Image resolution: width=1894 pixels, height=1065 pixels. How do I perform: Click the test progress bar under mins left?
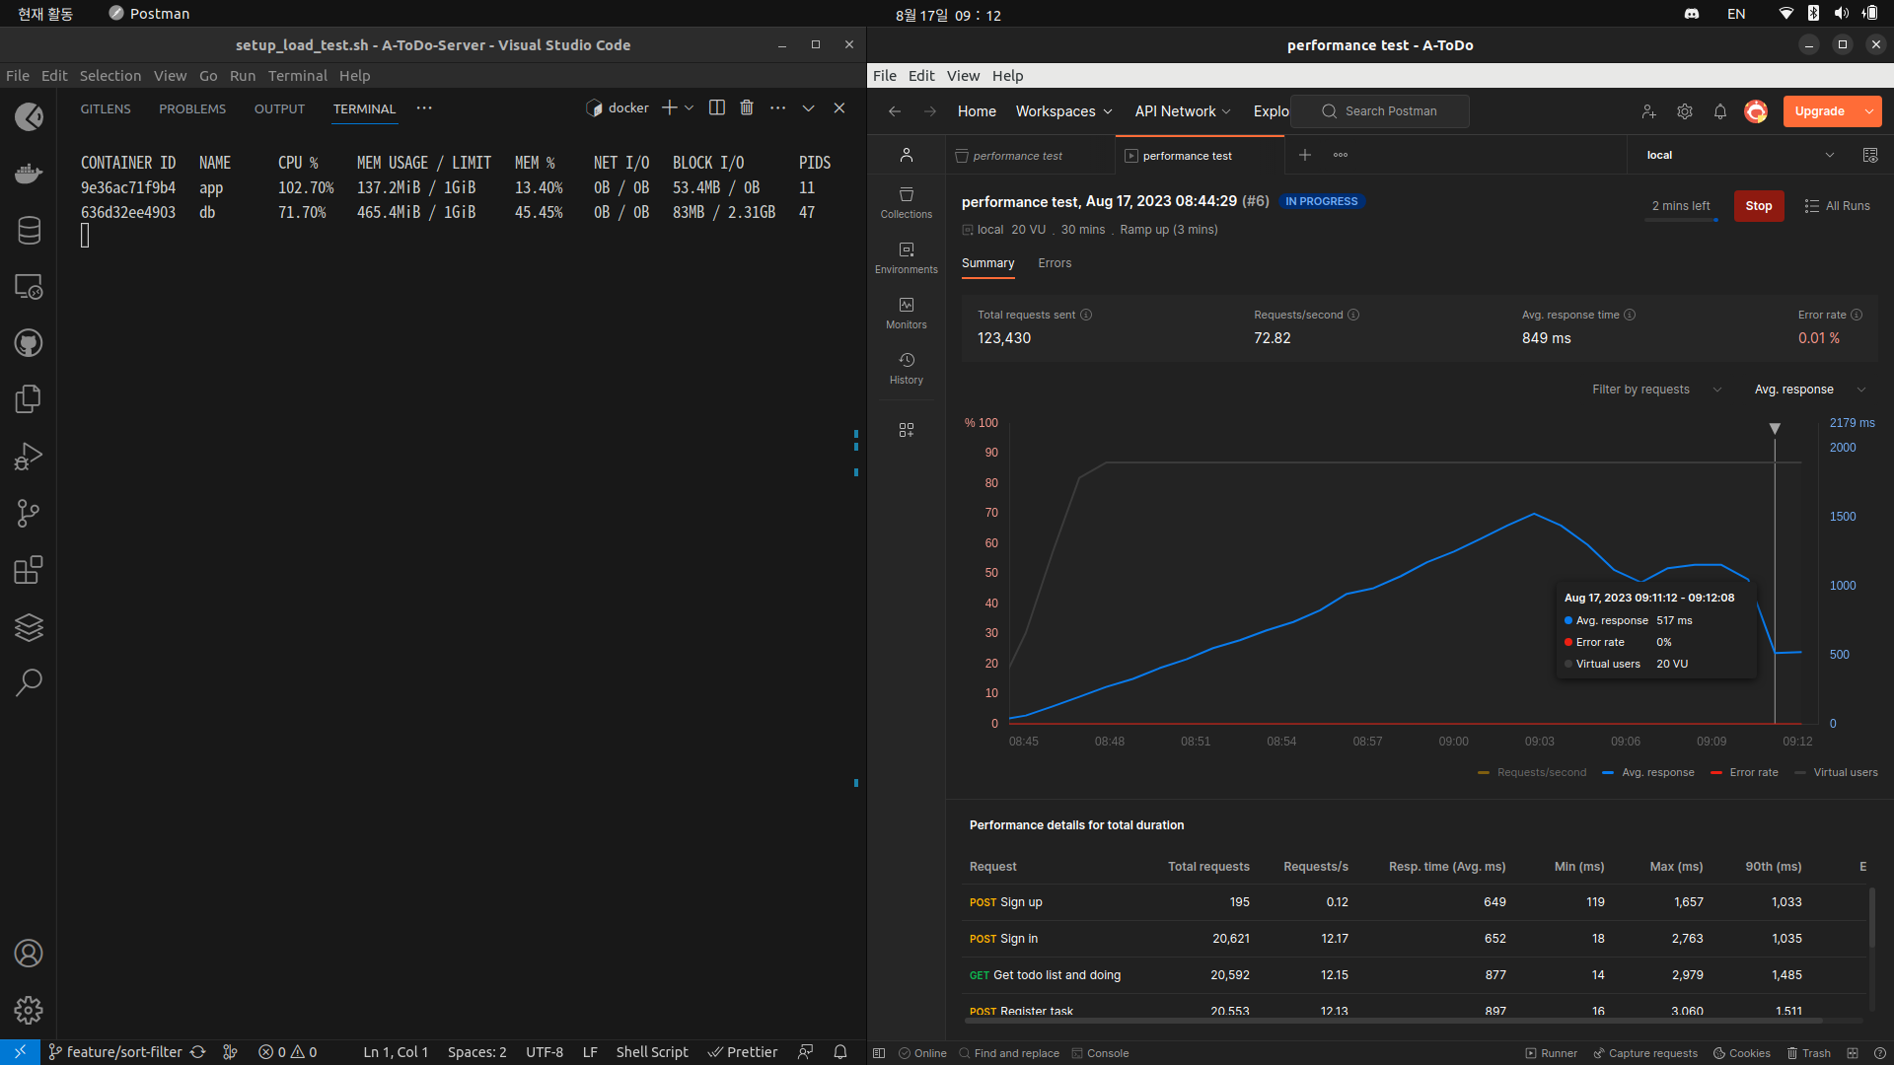pyautogui.click(x=1681, y=220)
